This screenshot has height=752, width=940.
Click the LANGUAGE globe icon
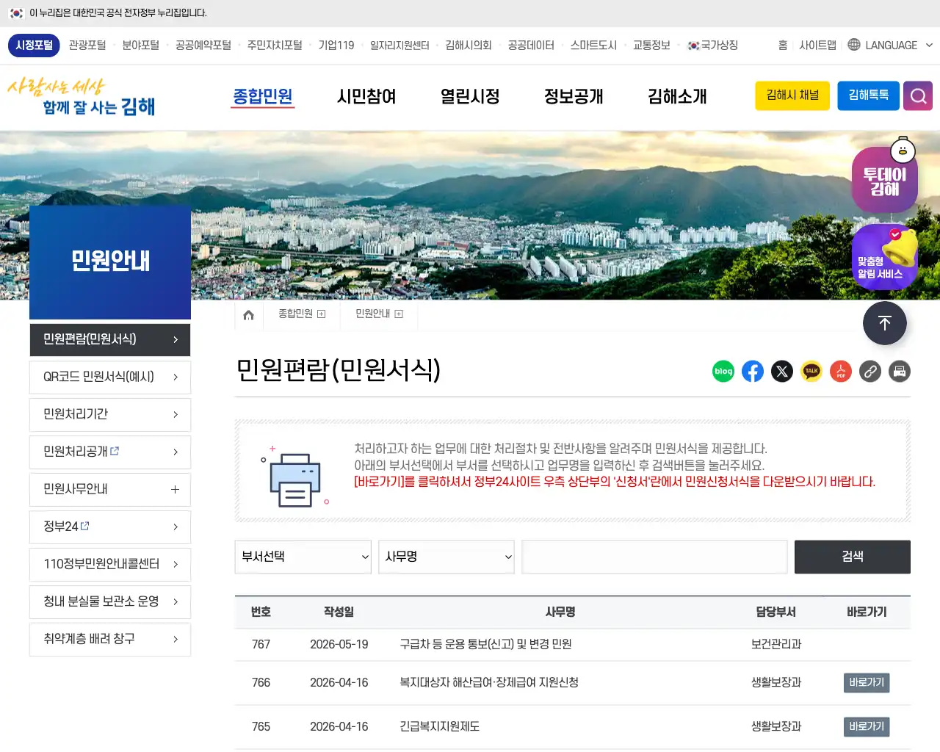tap(854, 45)
